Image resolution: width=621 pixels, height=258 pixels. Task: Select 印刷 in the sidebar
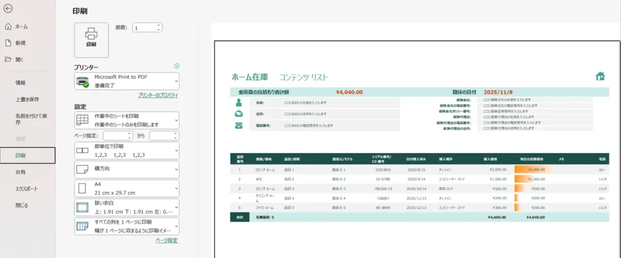tap(28, 156)
